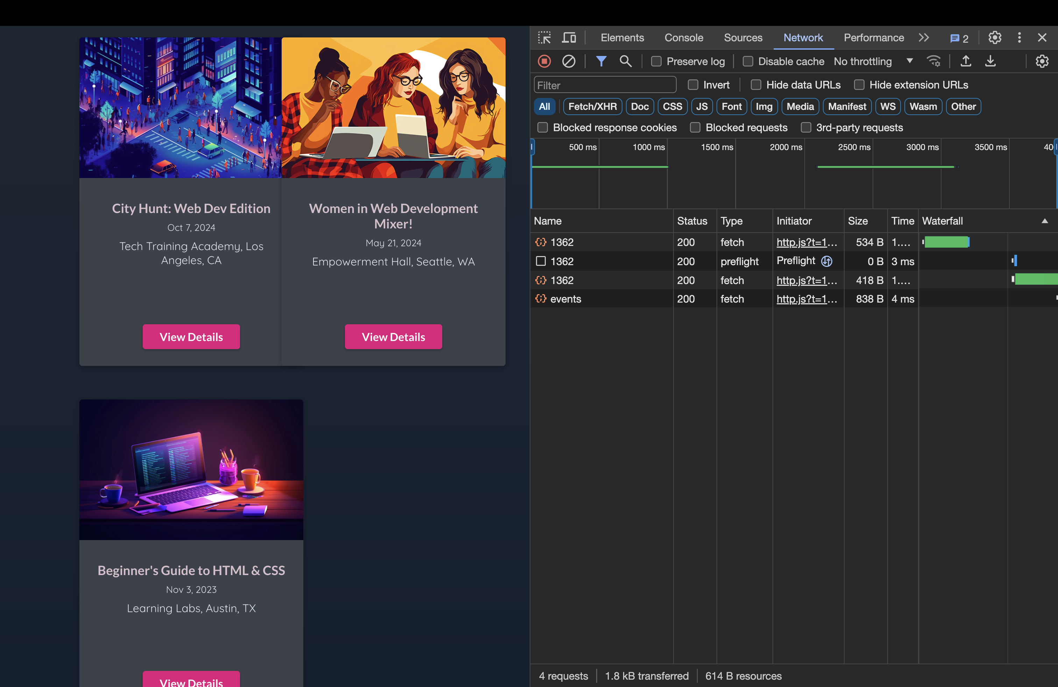Expand more DevTools tabs chevron
The image size is (1058, 687).
click(x=924, y=38)
